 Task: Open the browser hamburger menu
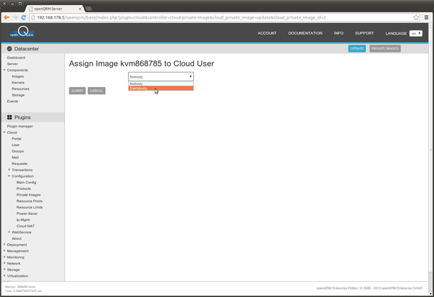[x=426, y=17]
